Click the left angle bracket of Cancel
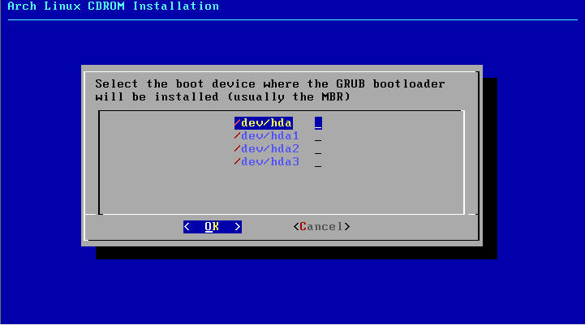Image resolution: width=585 pixels, height=325 pixels. tap(296, 227)
